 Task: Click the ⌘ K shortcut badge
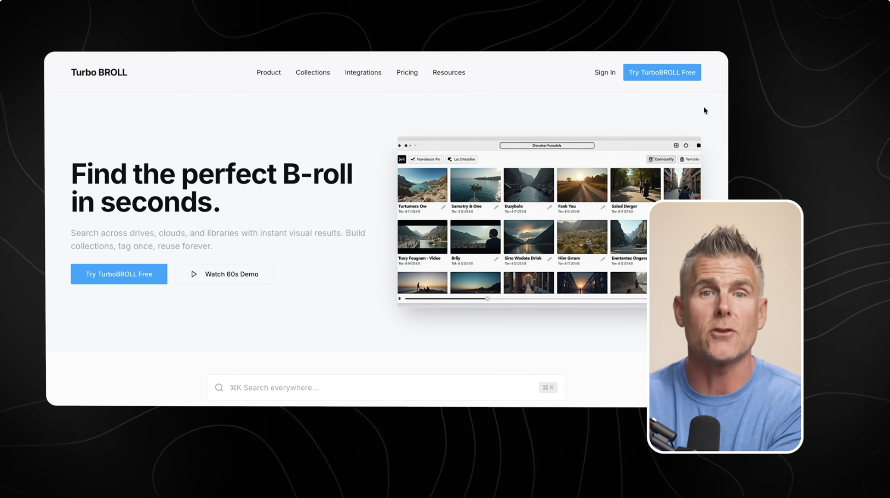pos(548,388)
